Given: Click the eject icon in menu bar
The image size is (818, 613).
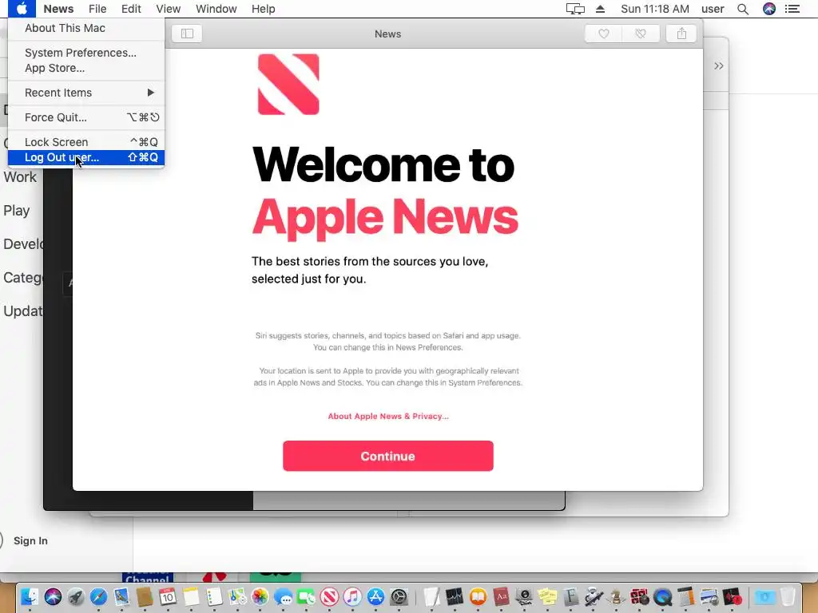Looking at the screenshot, I should tap(600, 9).
